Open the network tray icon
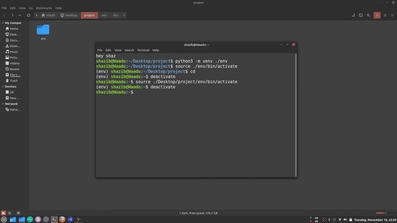Image resolution: width=397 pixels, height=223 pixels. pyautogui.click(x=340, y=220)
